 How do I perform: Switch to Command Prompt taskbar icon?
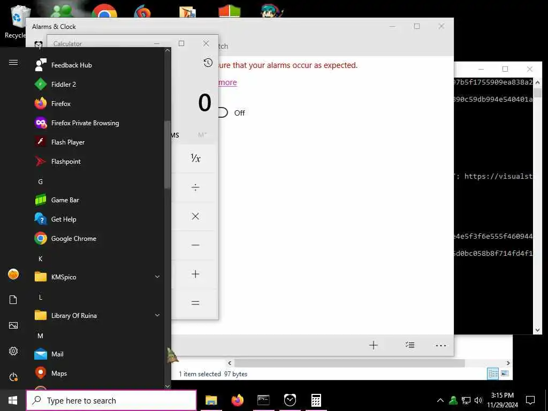[x=263, y=400]
